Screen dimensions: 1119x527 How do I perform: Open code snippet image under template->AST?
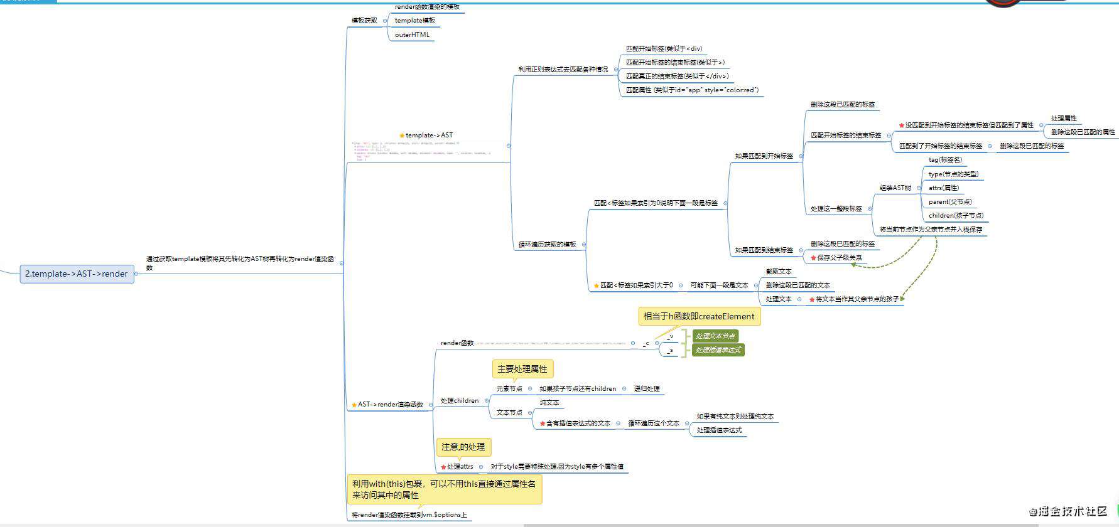pyautogui.click(x=427, y=151)
